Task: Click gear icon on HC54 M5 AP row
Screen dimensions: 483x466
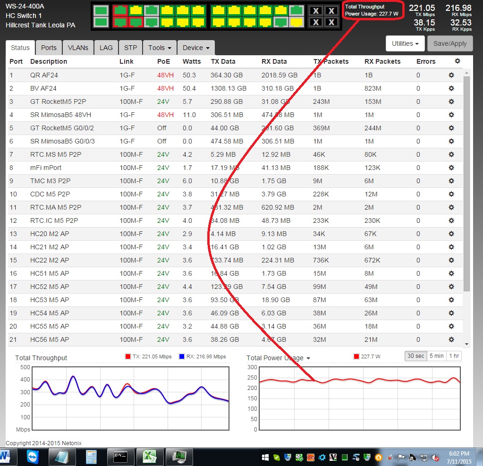Action: pos(451,313)
